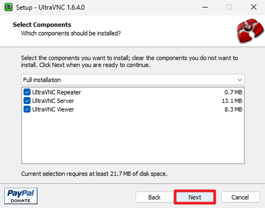Click the green UltraVNC eye icon
This screenshot has width=265, height=208.
point(8,7)
